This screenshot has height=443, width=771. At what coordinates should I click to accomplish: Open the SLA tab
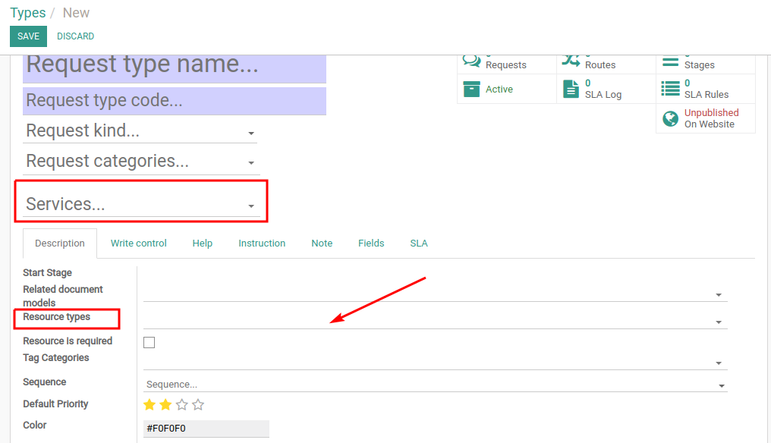(x=418, y=243)
